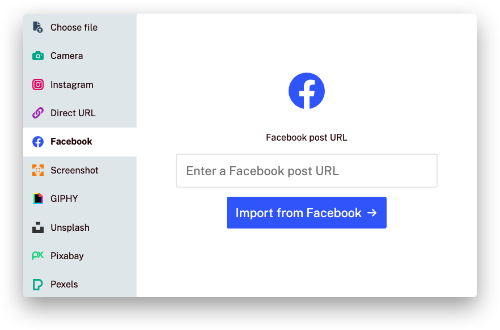Screen dimensions: 500x330
Task: Click the Choose file document icon
Action: tap(37, 27)
